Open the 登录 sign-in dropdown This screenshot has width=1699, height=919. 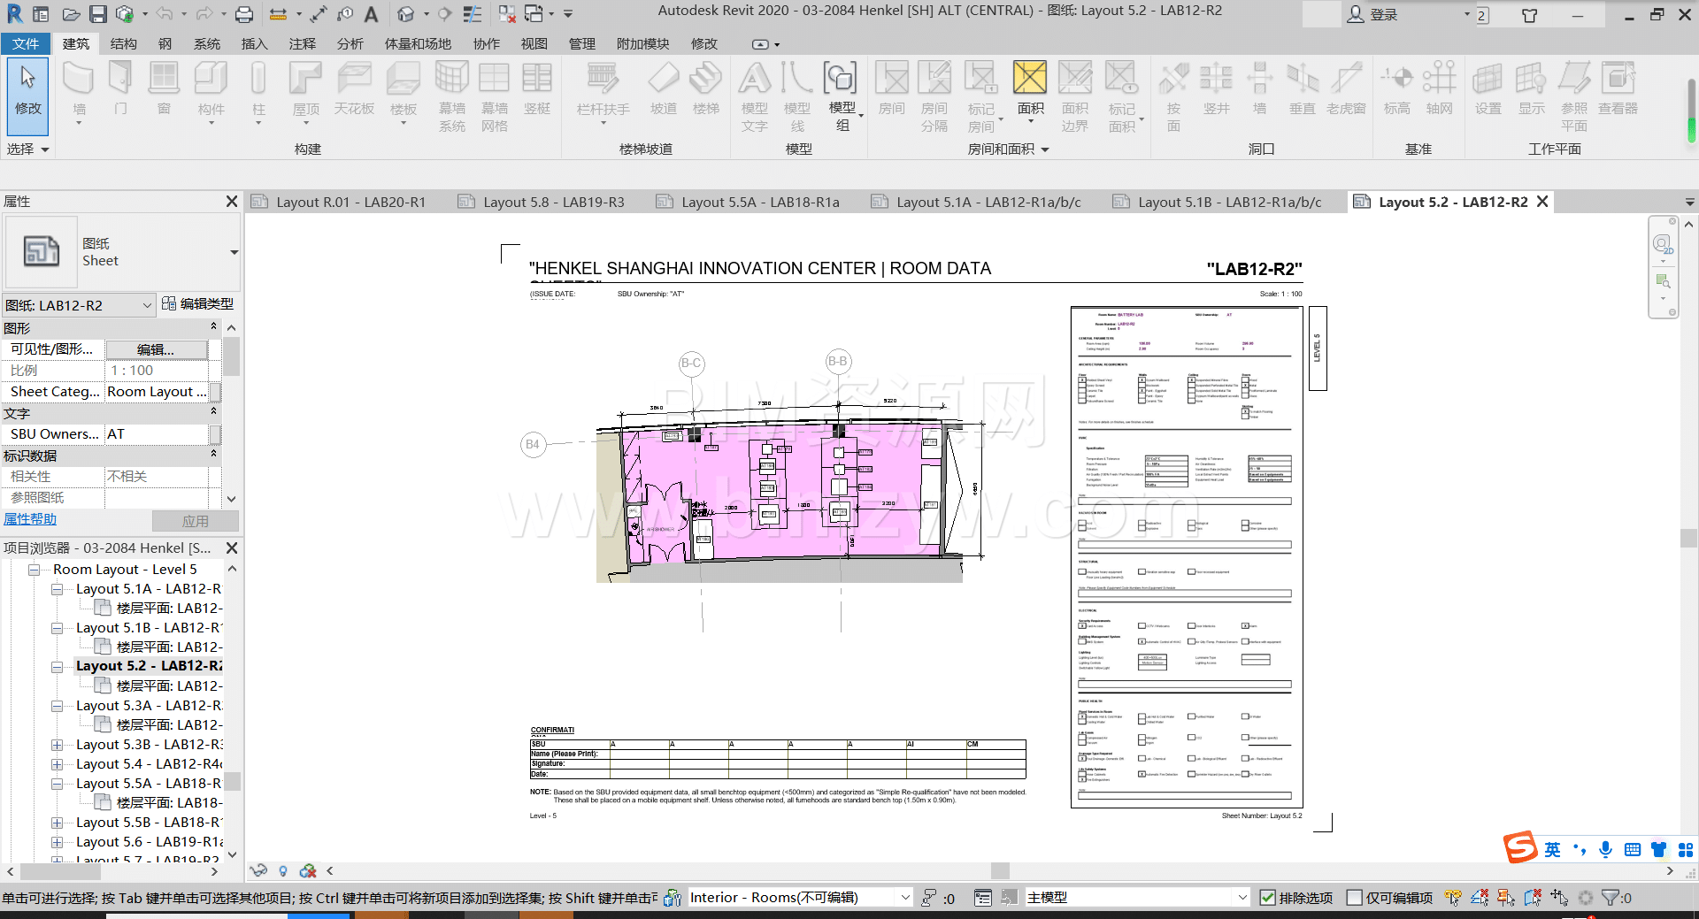[1466, 14]
